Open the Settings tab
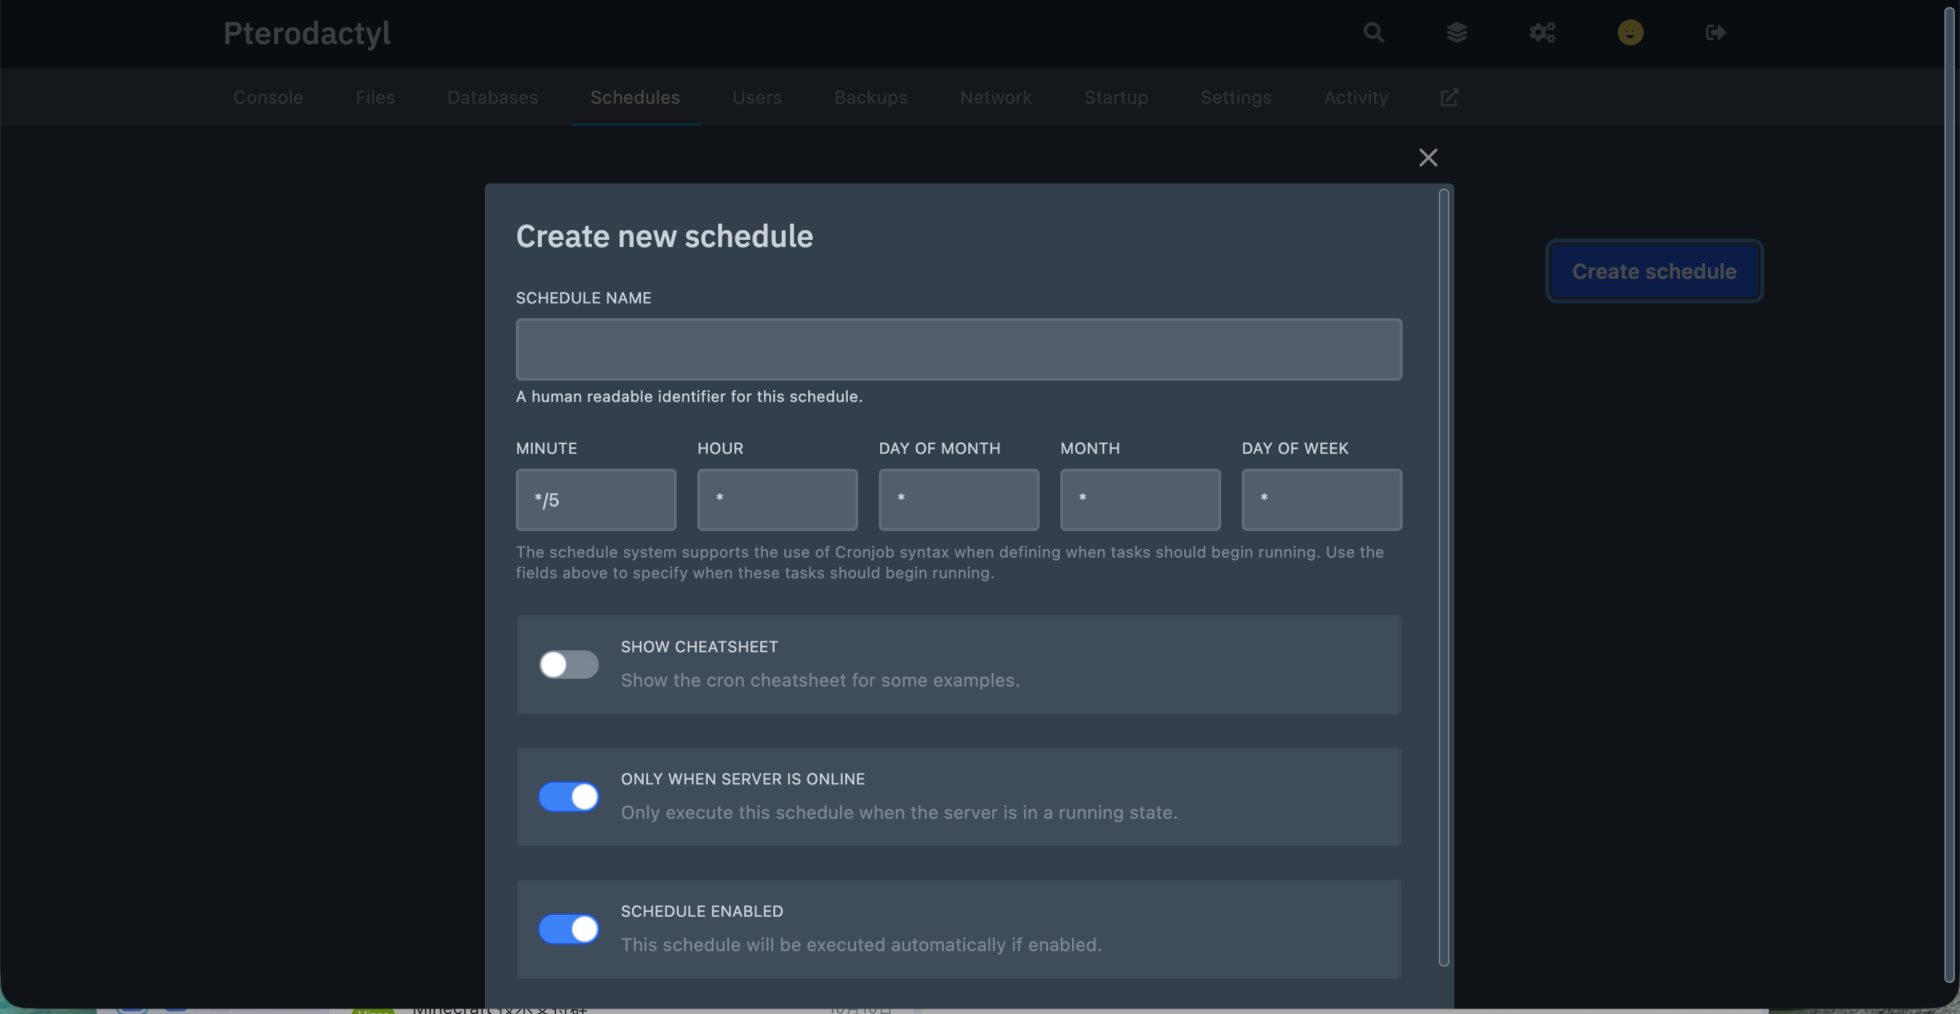This screenshot has width=1960, height=1014. tap(1235, 97)
